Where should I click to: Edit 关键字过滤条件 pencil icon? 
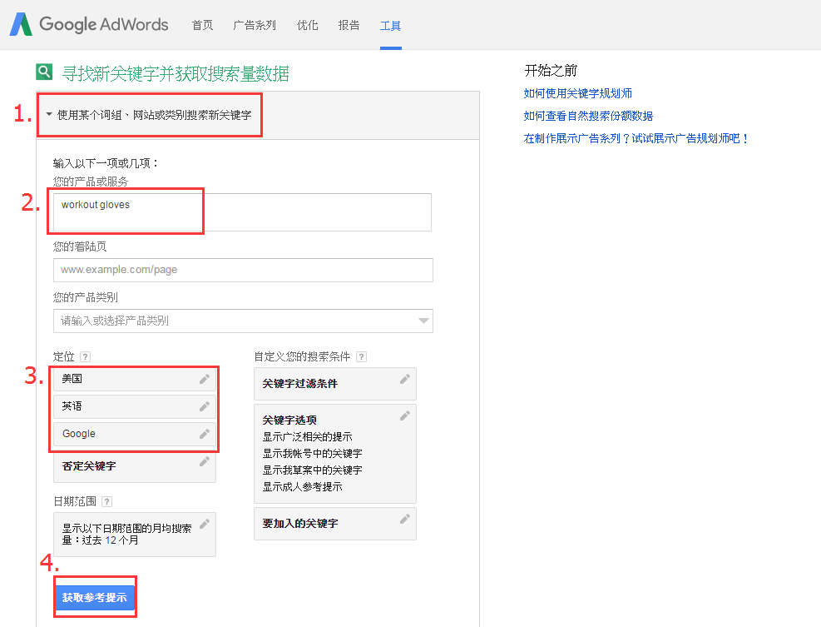click(x=405, y=379)
